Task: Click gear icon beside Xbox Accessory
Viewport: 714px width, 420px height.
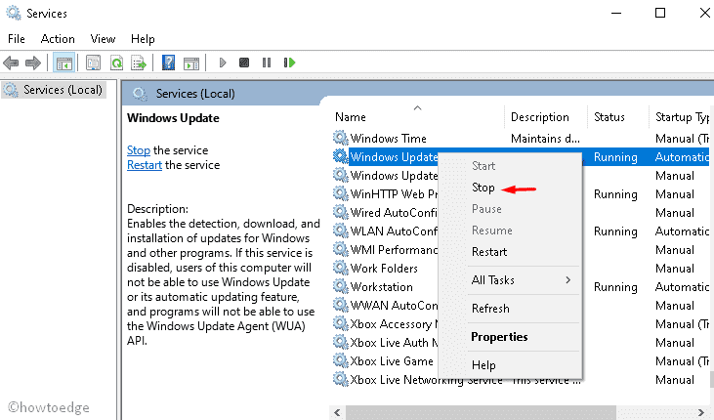Action: click(340, 324)
